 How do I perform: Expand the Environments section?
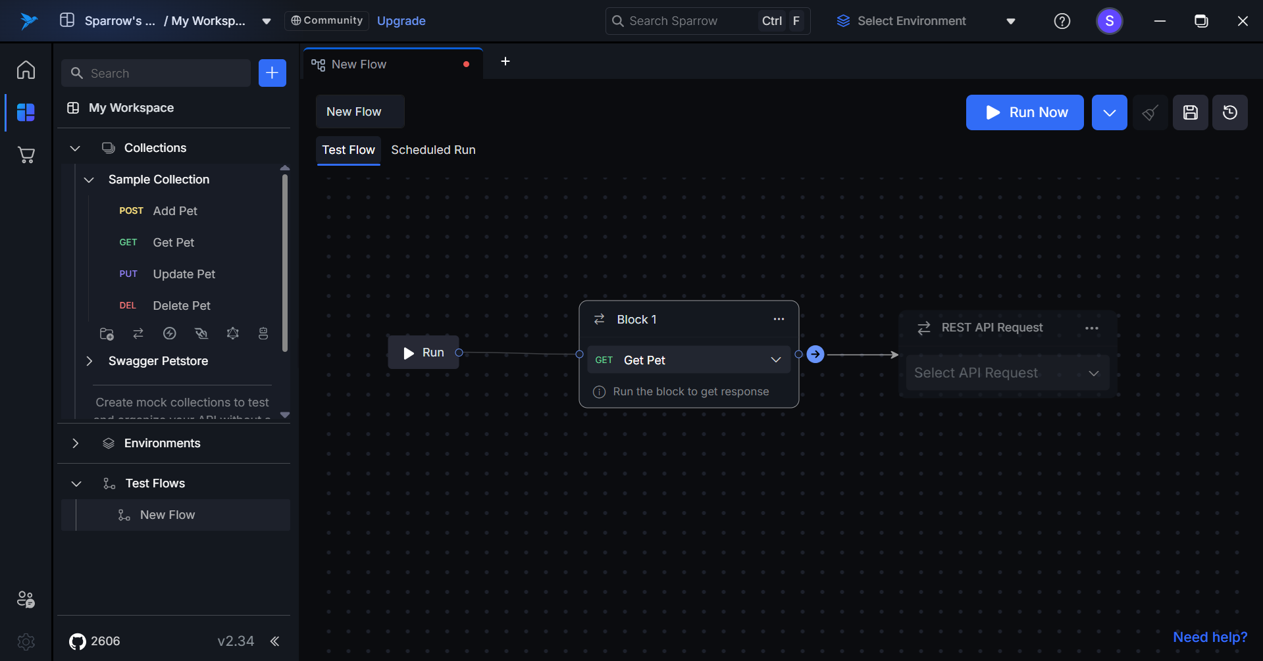pyautogui.click(x=75, y=443)
